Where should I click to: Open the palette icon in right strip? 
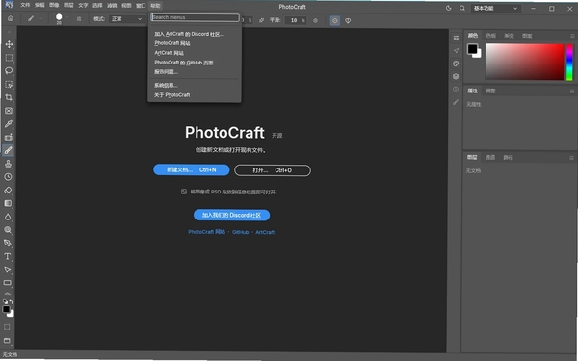[x=456, y=64]
